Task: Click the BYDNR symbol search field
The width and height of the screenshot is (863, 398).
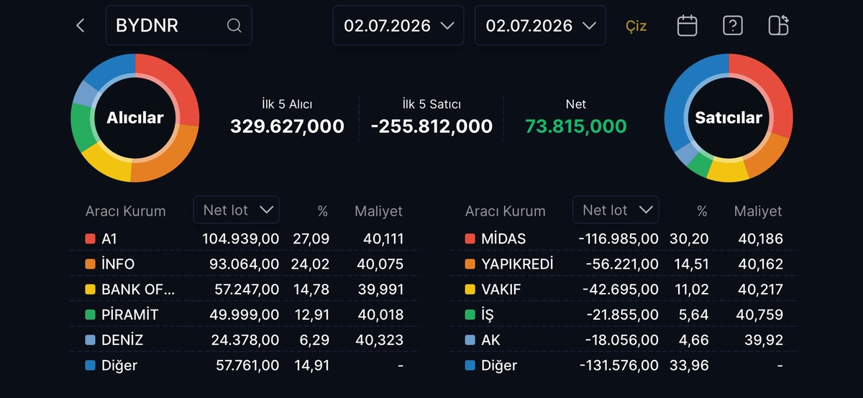Action: 179,26
